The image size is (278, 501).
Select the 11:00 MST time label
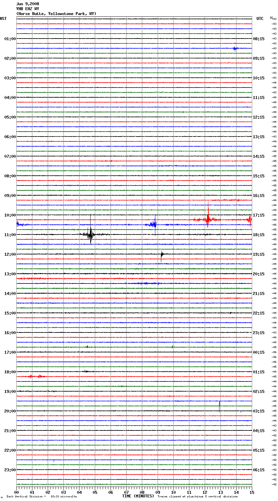(x=10, y=235)
